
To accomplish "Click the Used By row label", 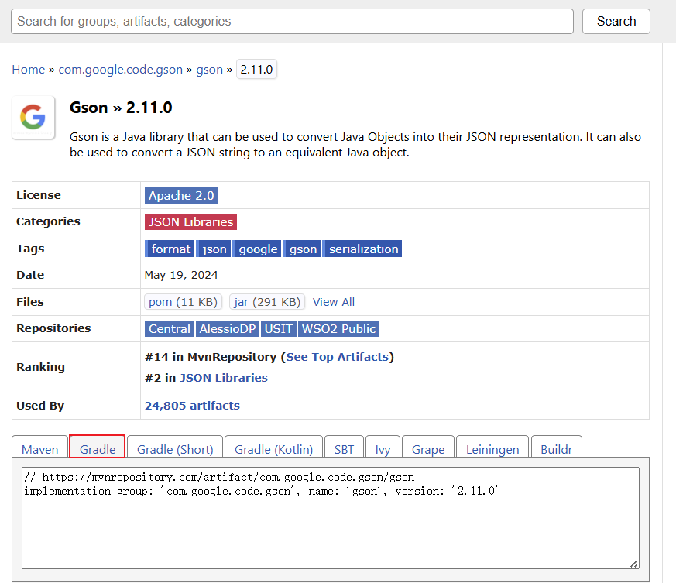I will pos(40,406).
